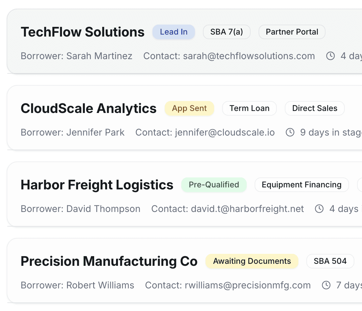Viewport: 362px width, 311px height.
Task: Click the Awaiting Documents stage badge
Action: tap(252, 261)
